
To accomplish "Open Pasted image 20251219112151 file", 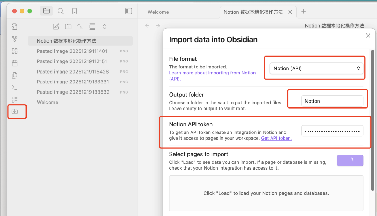I will tap(80, 61).
